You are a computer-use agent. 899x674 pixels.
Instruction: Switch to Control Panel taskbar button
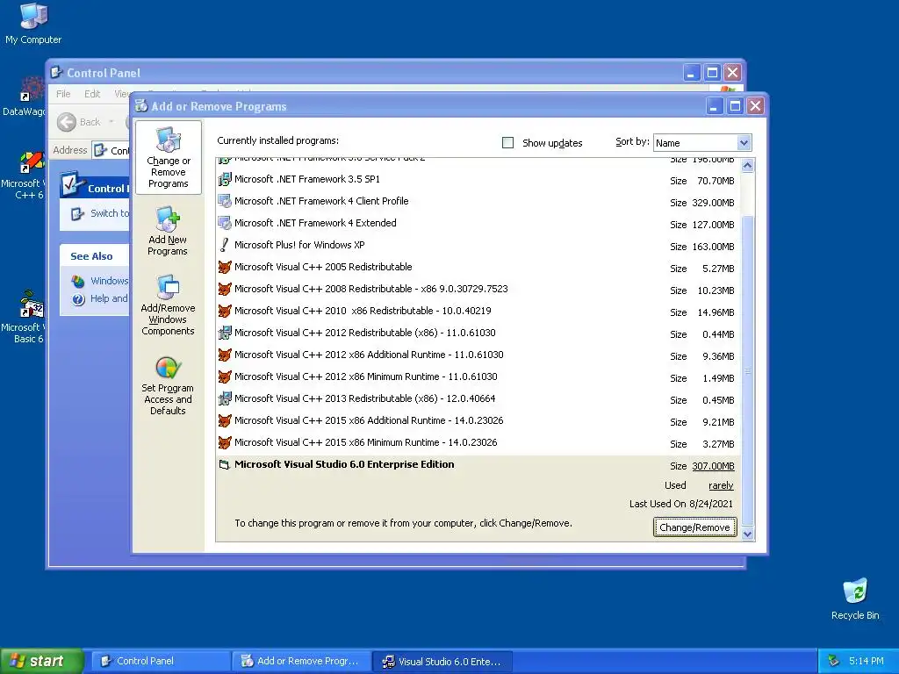point(162,661)
